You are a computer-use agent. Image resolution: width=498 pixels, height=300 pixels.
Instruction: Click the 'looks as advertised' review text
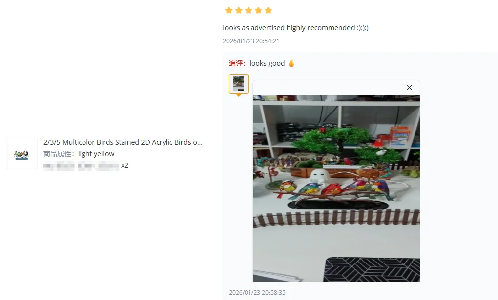pos(295,28)
